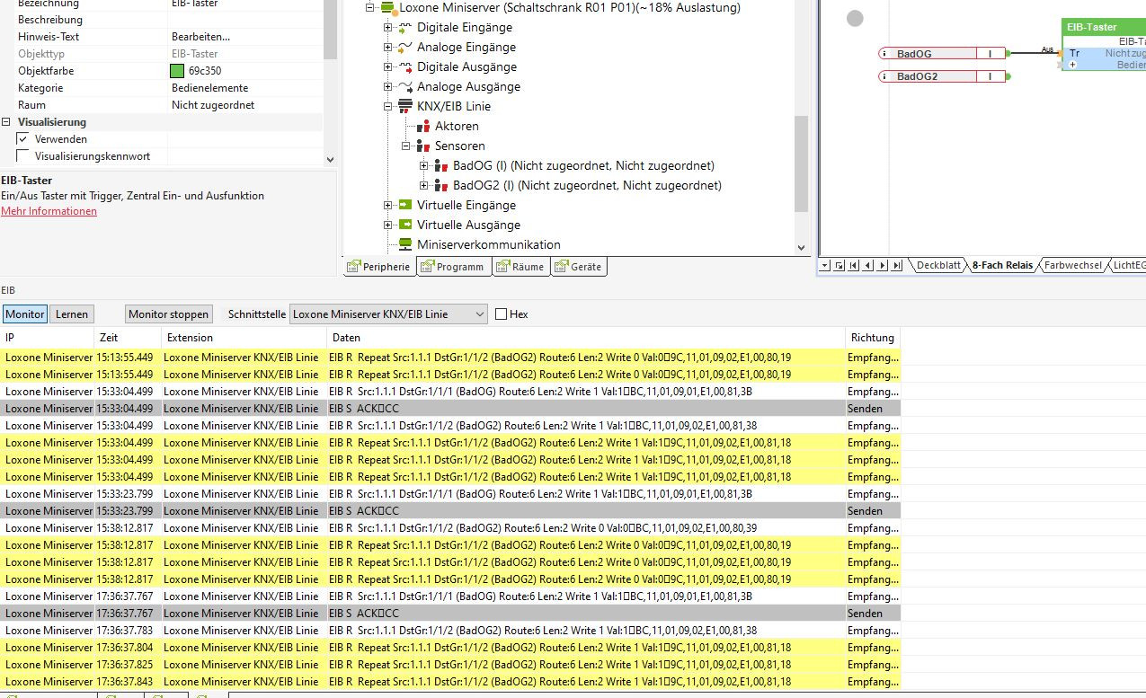This screenshot has width=1146, height=698.
Task: Click the Miniserverkommunikation icon
Action: pyautogui.click(x=405, y=244)
